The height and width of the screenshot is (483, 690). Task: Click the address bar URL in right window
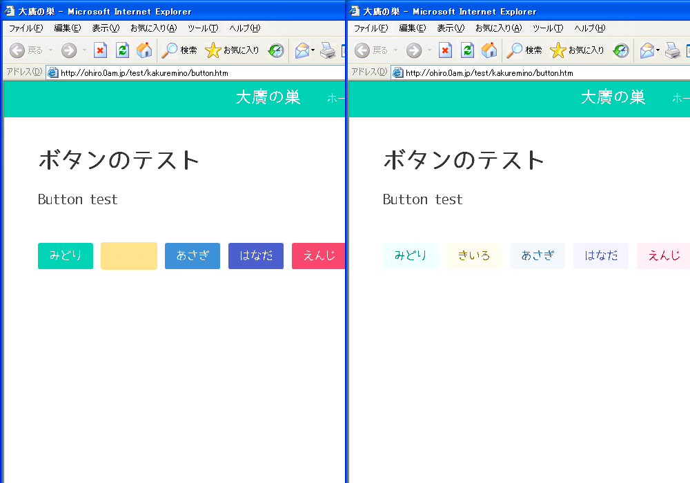pyautogui.click(x=489, y=72)
